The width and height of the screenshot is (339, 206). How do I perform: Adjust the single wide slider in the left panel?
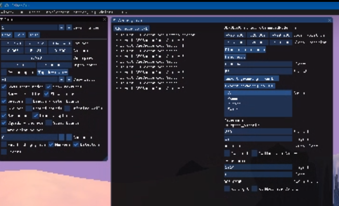36,58
